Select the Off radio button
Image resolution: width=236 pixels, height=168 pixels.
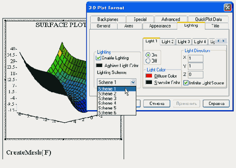click(x=148, y=61)
